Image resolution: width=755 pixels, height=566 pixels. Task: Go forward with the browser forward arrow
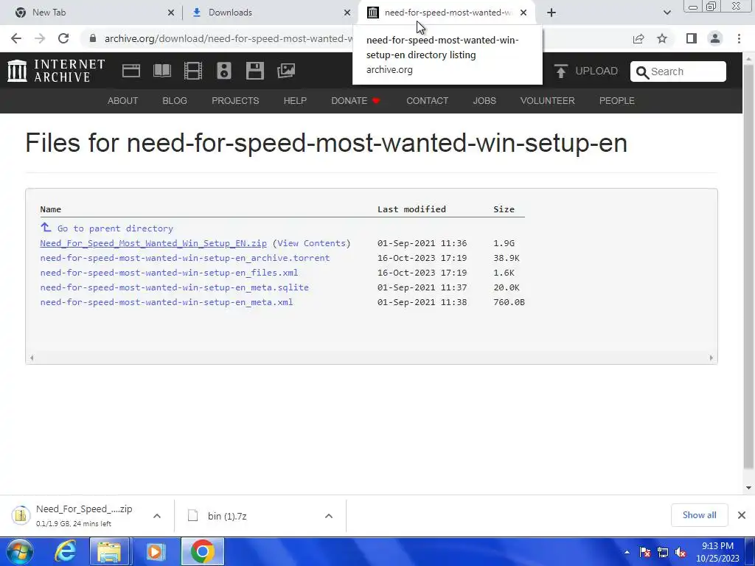40,38
